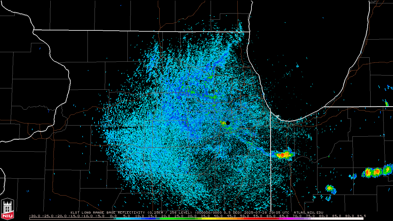
Task: Click the '(0.25KM / 256 LEVEL)' resolution text
Action: click(170, 212)
